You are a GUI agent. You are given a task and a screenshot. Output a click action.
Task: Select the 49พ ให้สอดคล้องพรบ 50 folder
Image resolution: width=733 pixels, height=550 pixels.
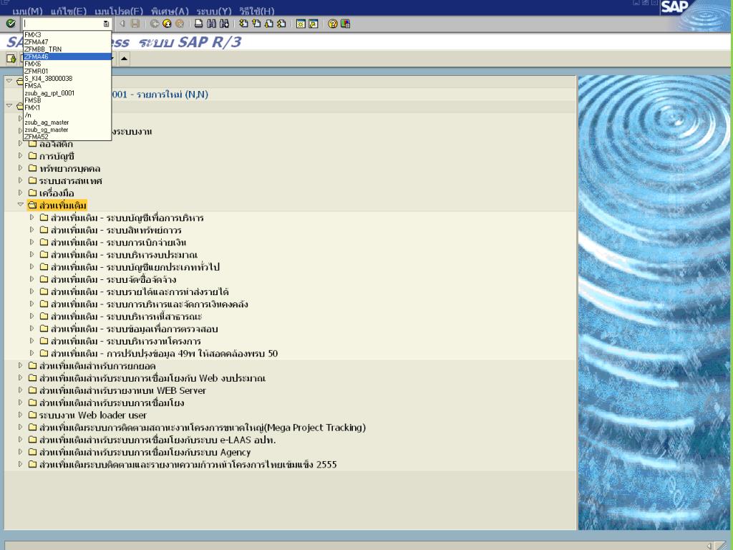(164, 354)
